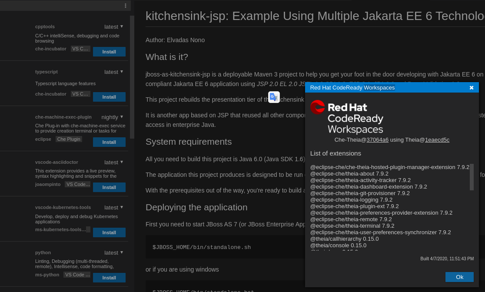Install the vscode-kubernetes-tools plugin
This screenshot has height=292, width=485.
(109, 232)
